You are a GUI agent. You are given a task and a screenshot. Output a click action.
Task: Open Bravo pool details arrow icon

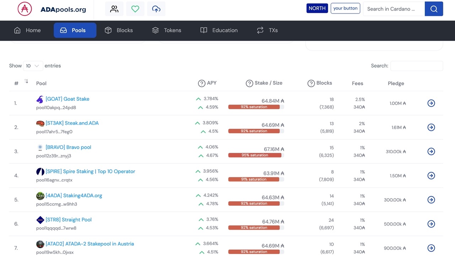(431, 151)
